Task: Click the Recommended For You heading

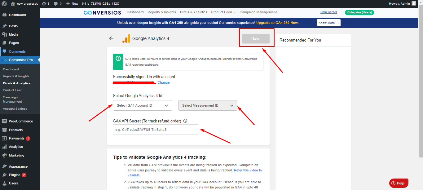Action: click(x=300, y=40)
